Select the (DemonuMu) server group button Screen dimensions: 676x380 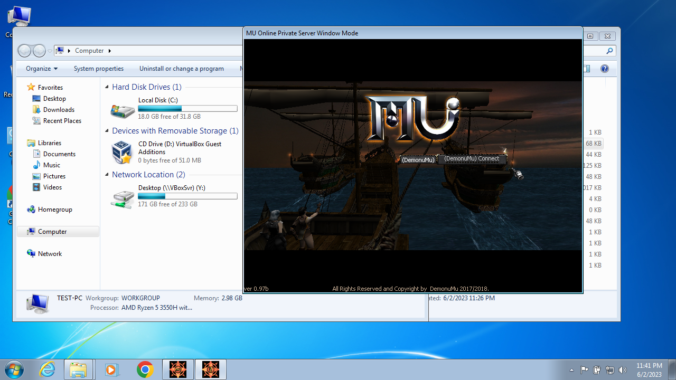[418, 159]
